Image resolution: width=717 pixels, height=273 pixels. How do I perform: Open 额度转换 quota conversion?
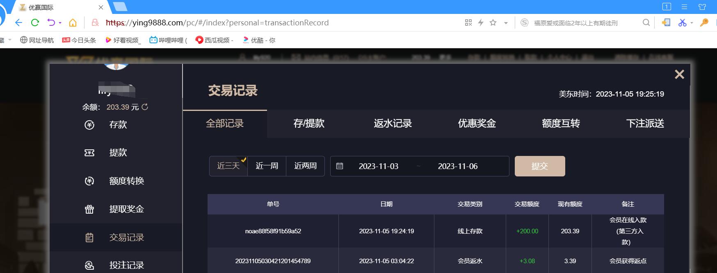tap(126, 181)
